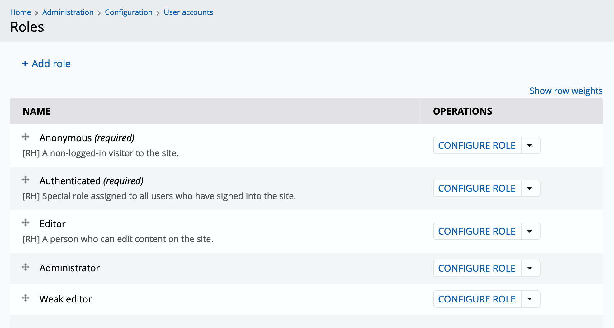The image size is (614, 328).
Task: Navigate to User accounts breadcrumb
Action: [188, 12]
